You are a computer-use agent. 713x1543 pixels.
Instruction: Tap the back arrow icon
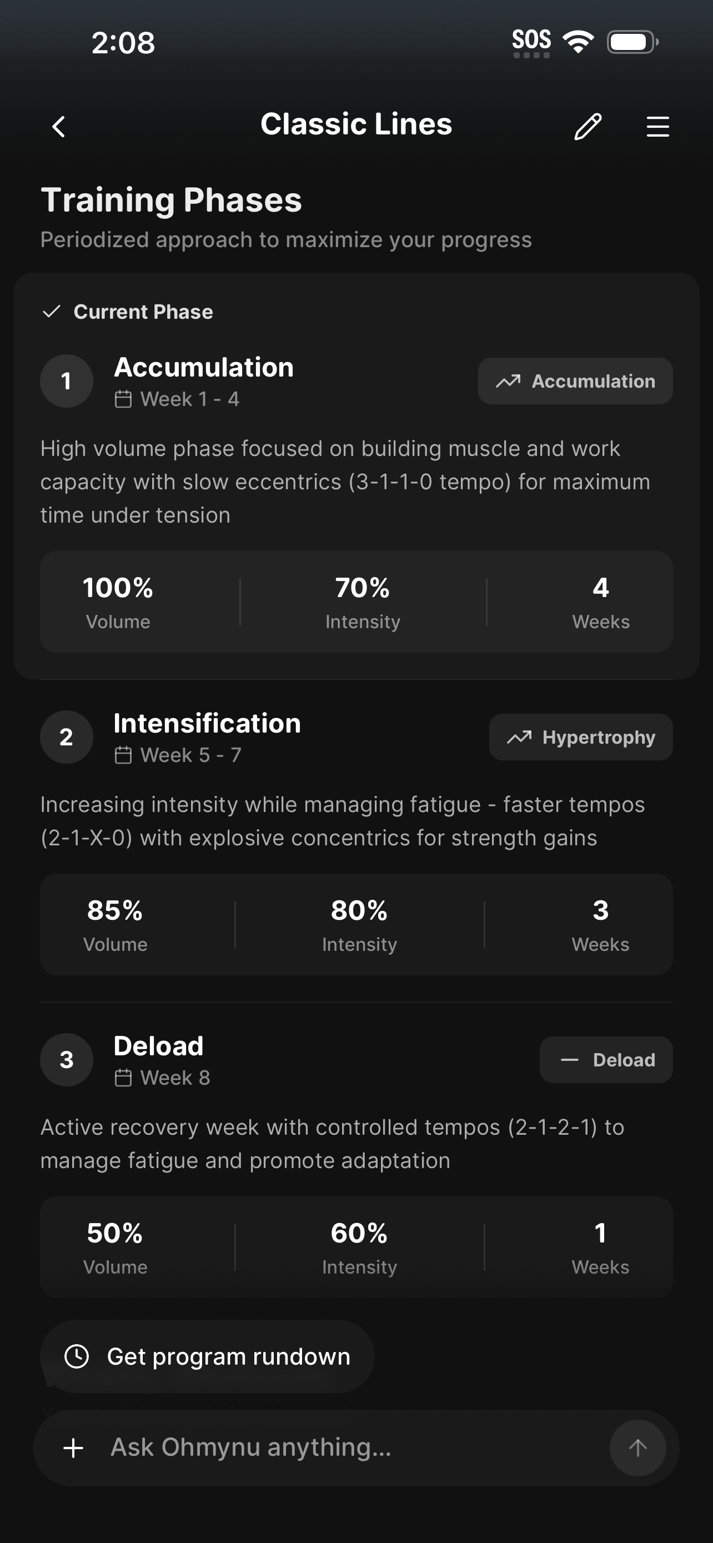click(x=59, y=127)
